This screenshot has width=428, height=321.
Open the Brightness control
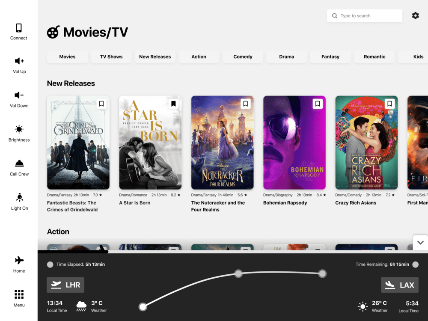coord(19,129)
